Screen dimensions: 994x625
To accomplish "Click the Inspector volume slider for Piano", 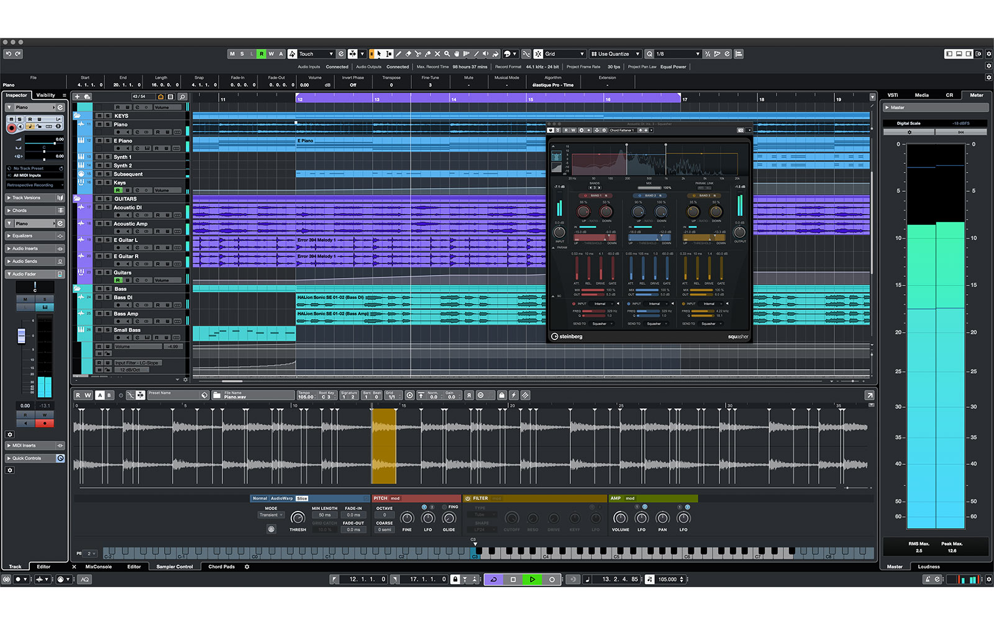I will click(44, 143).
